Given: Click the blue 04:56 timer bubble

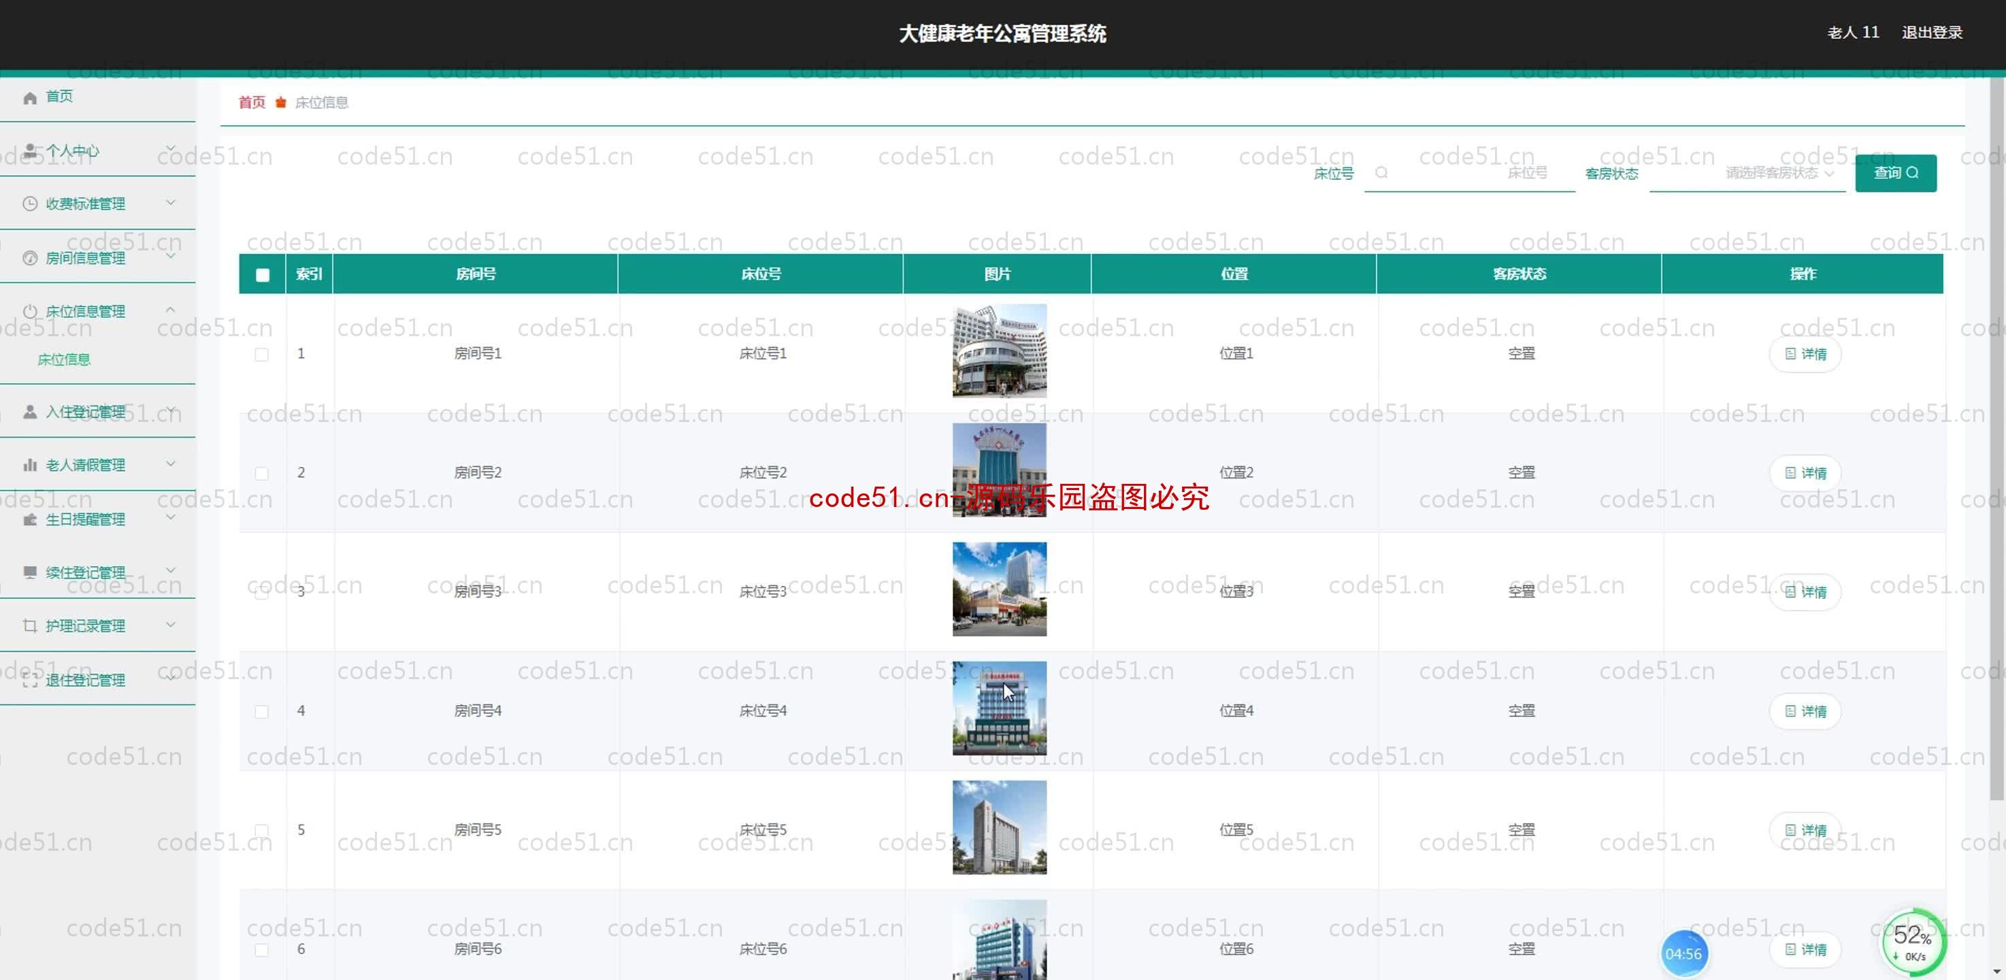Looking at the screenshot, I should [1683, 953].
